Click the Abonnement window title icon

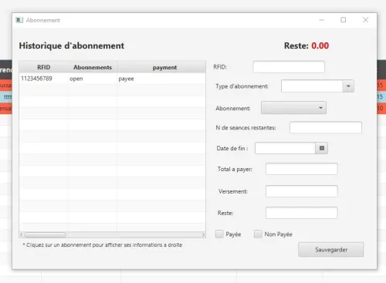(19, 20)
